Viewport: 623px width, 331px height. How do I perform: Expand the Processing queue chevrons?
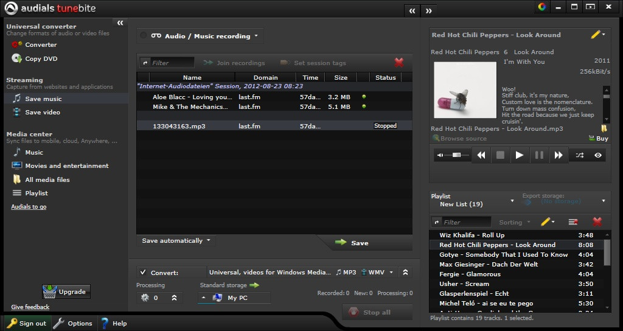click(174, 298)
